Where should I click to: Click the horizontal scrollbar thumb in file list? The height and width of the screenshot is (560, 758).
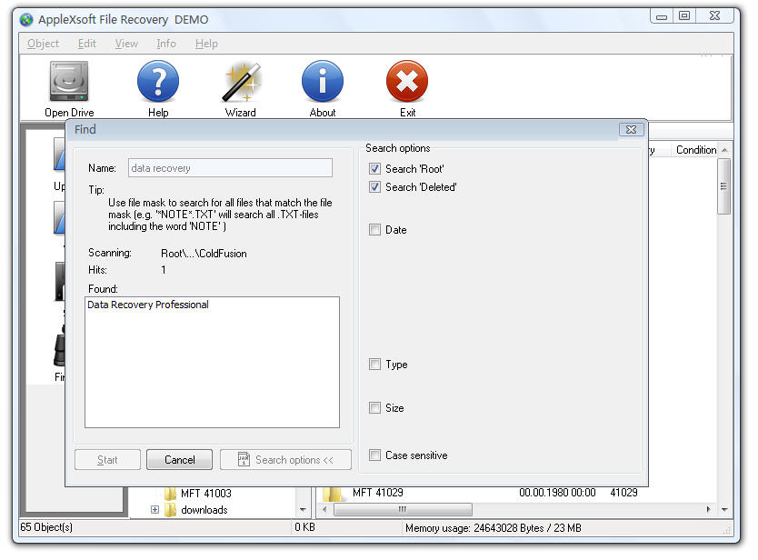403,509
